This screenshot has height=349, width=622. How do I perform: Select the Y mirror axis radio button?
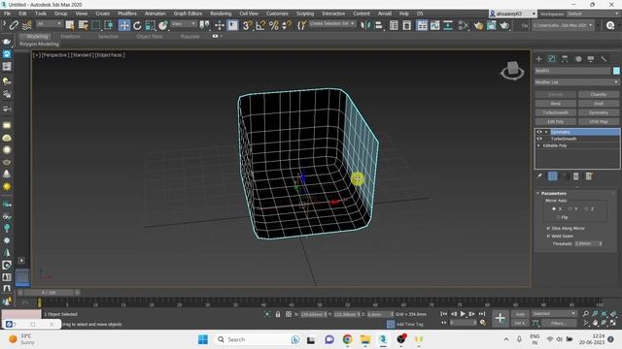570,208
